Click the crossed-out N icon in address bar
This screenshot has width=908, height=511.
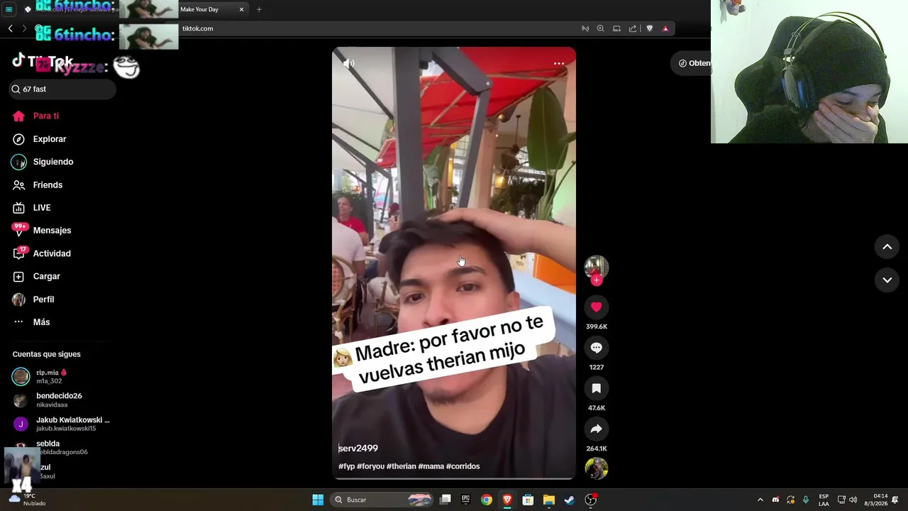[585, 28]
